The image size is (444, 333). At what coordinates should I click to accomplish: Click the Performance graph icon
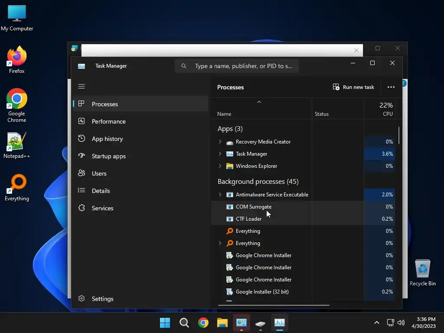coord(82,121)
